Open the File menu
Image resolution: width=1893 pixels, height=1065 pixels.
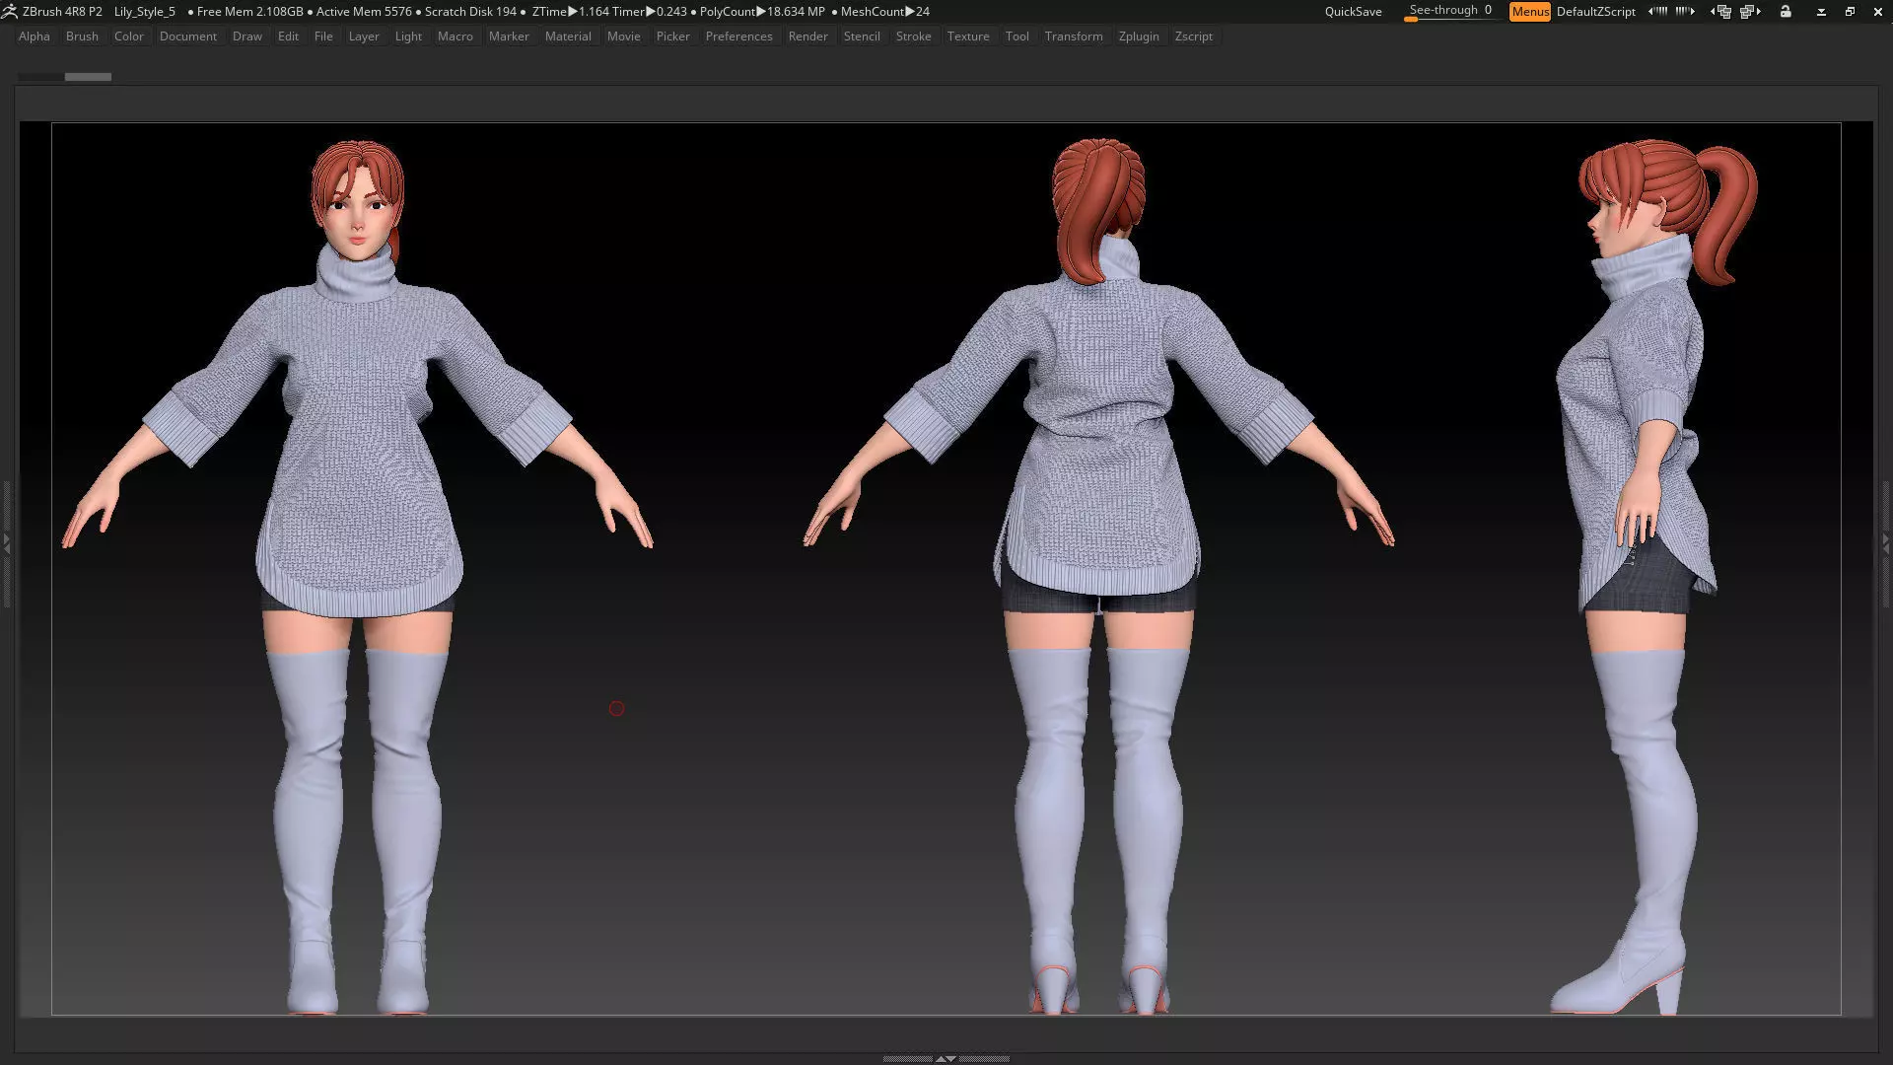(323, 36)
